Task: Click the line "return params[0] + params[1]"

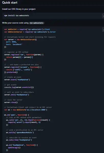Action: click(19, 57)
